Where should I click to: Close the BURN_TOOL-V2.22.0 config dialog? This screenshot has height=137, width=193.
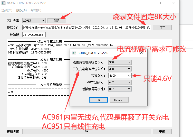[x=141, y=53]
